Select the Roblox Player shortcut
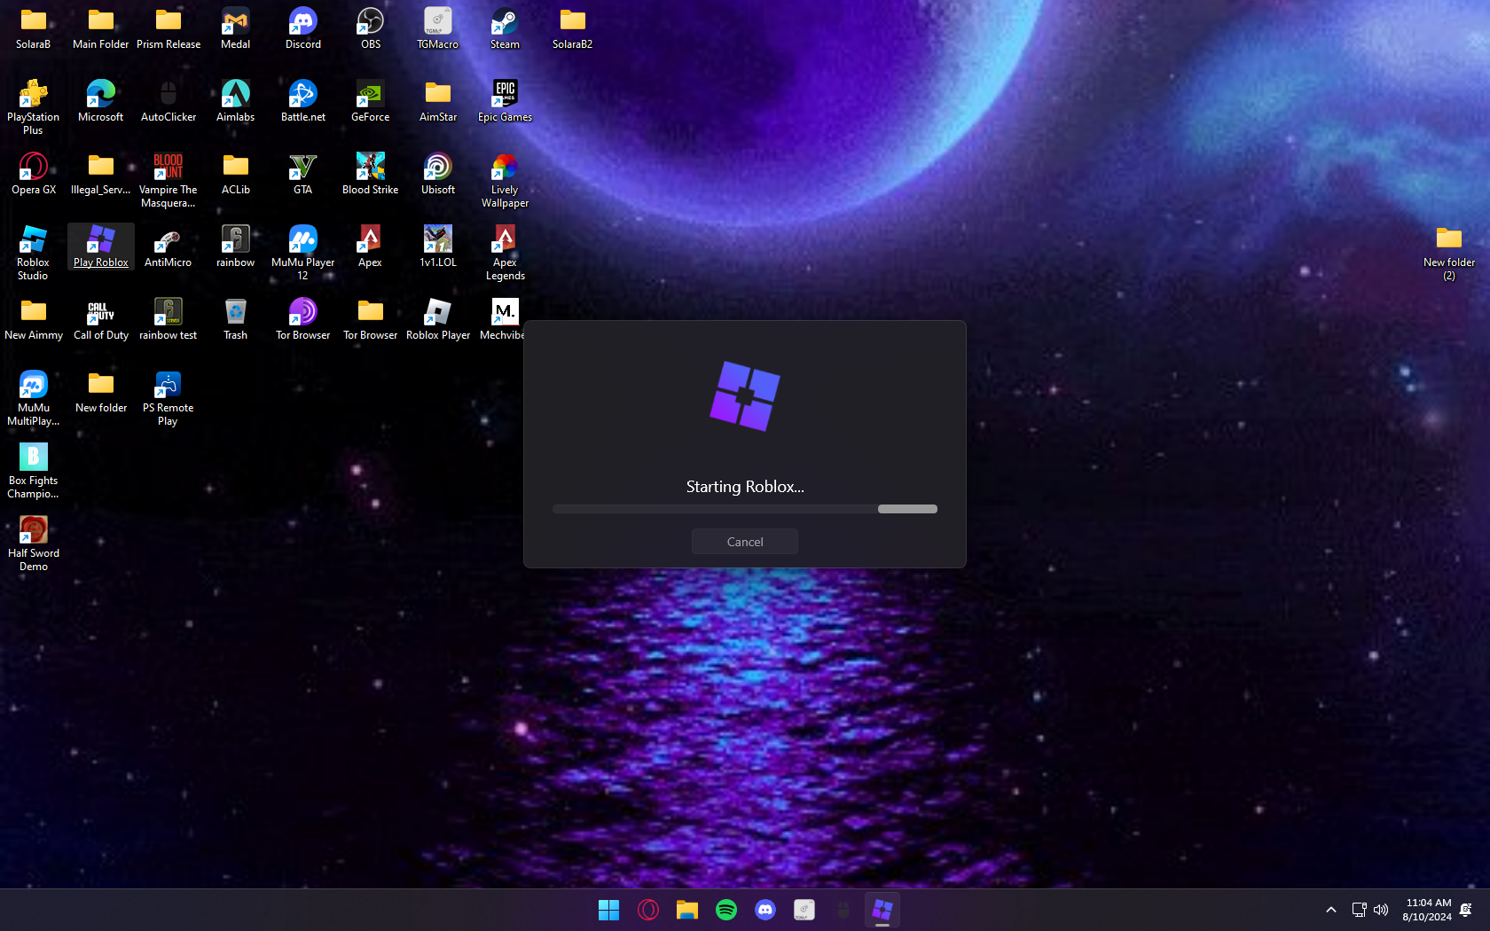 tap(438, 319)
